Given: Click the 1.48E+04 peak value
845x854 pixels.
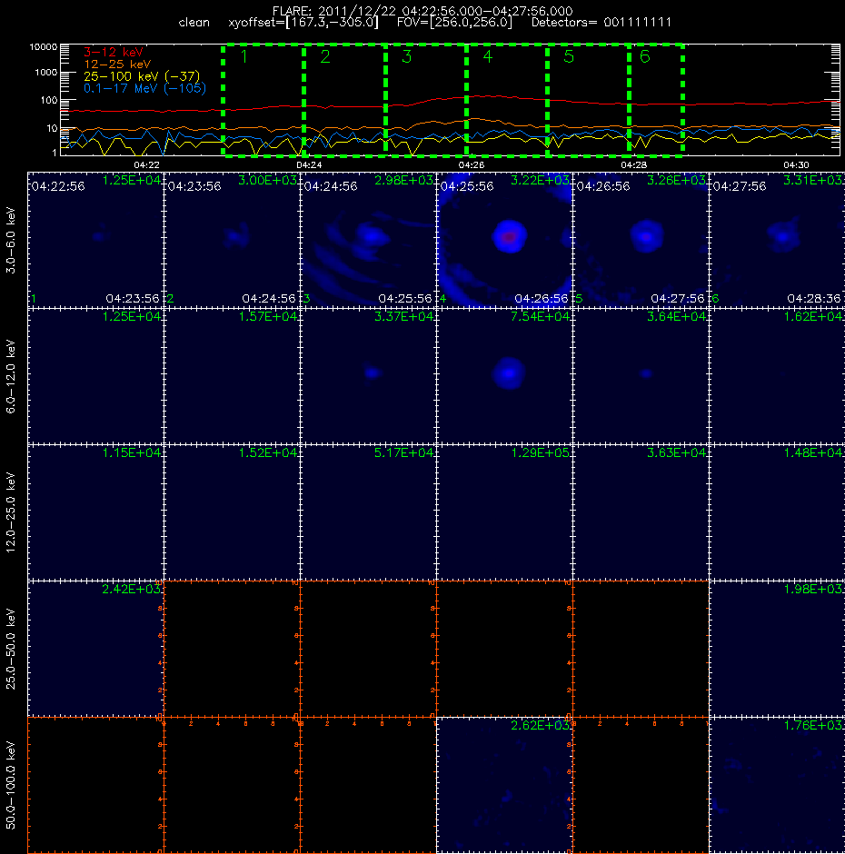Looking at the screenshot, I should coord(812,452).
